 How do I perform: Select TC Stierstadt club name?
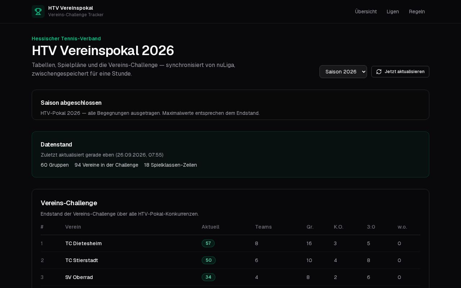point(81,260)
